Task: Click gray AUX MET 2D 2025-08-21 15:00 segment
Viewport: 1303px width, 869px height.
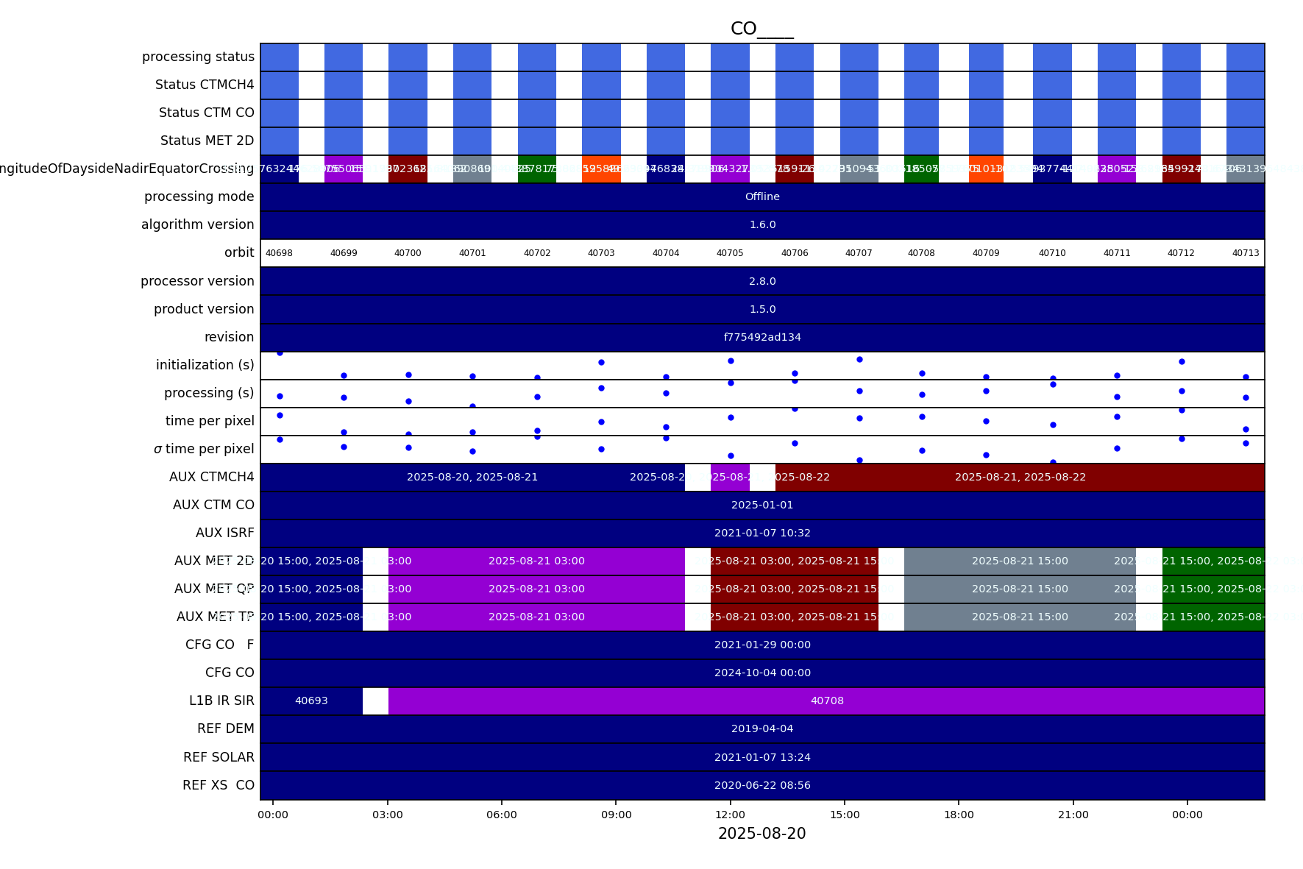Action: pos(1020,561)
